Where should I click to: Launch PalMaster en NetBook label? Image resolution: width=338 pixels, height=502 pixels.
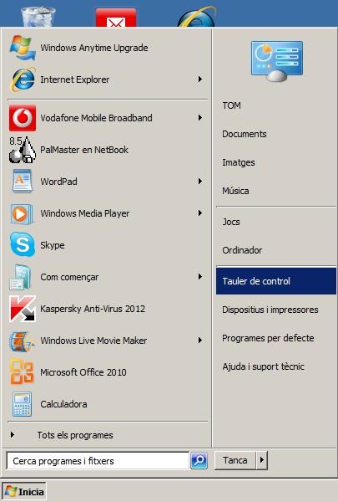click(x=84, y=150)
